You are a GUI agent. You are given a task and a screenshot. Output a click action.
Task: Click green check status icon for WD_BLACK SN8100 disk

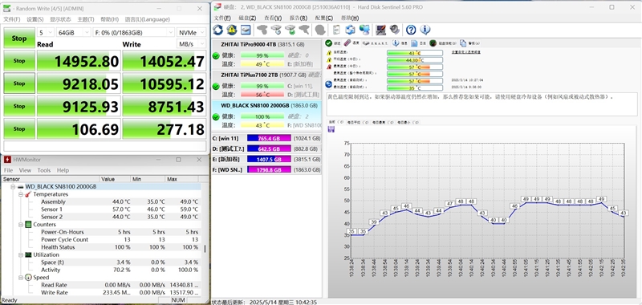point(216,117)
